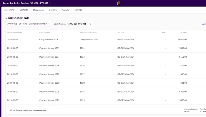Open the bank account selection dropdown
206x117 pixels.
coord(29,24)
